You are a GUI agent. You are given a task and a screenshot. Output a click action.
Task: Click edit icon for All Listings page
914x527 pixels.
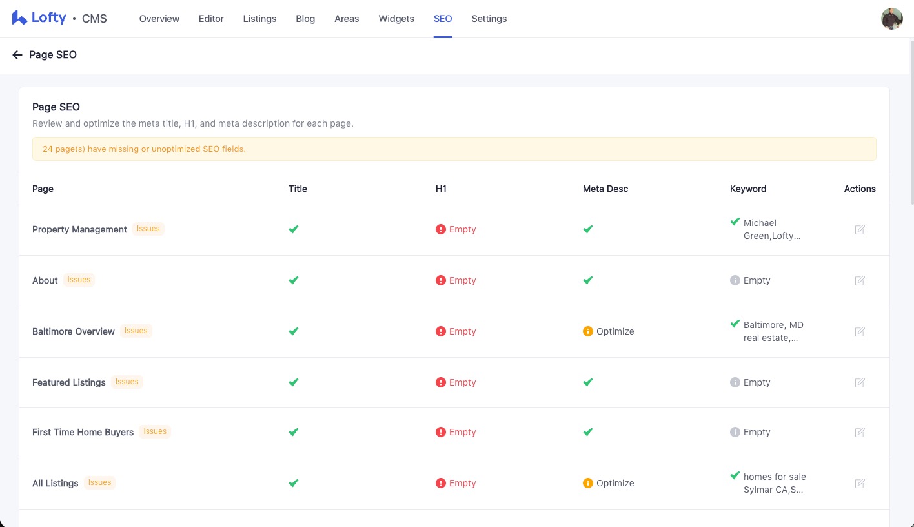point(860,483)
